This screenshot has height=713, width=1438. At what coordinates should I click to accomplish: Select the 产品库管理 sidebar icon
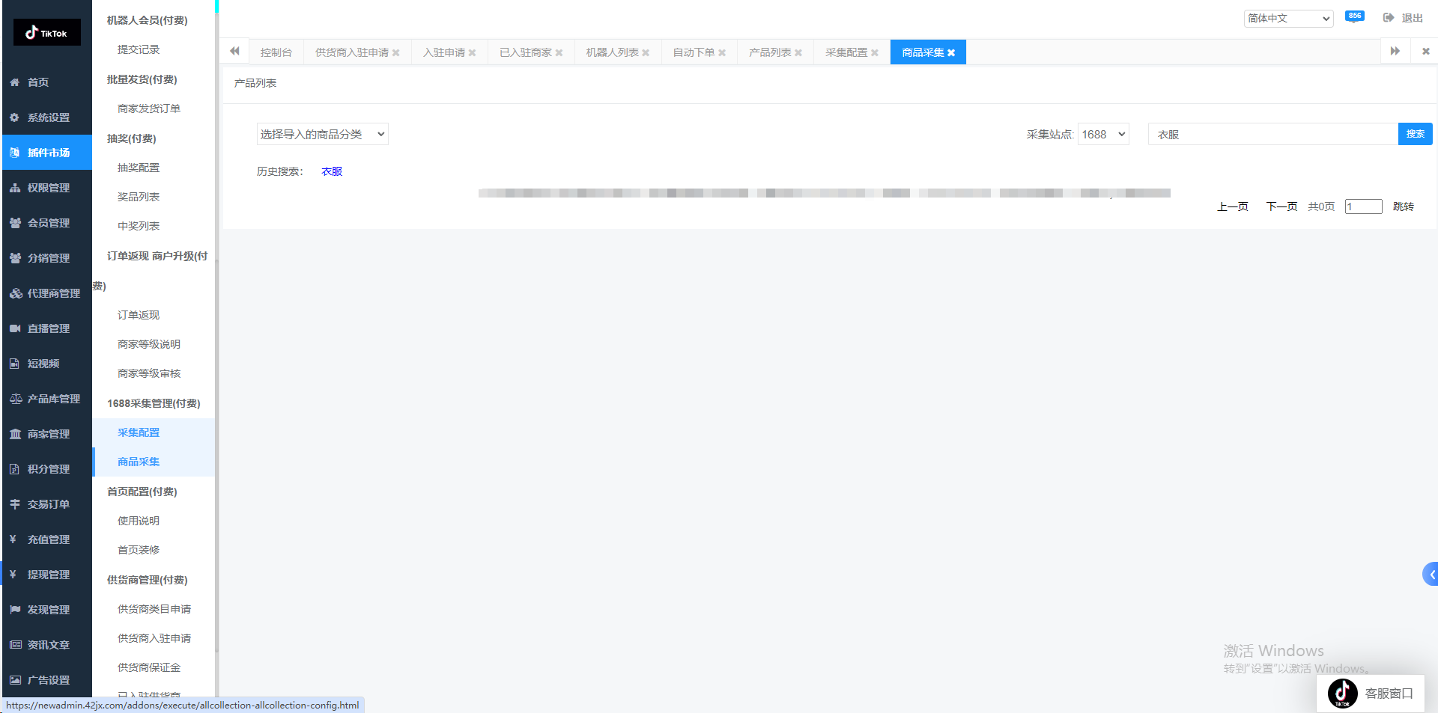tap(47, 398)
